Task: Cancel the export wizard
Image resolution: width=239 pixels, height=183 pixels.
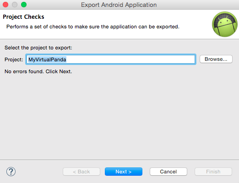Action: 168,172
